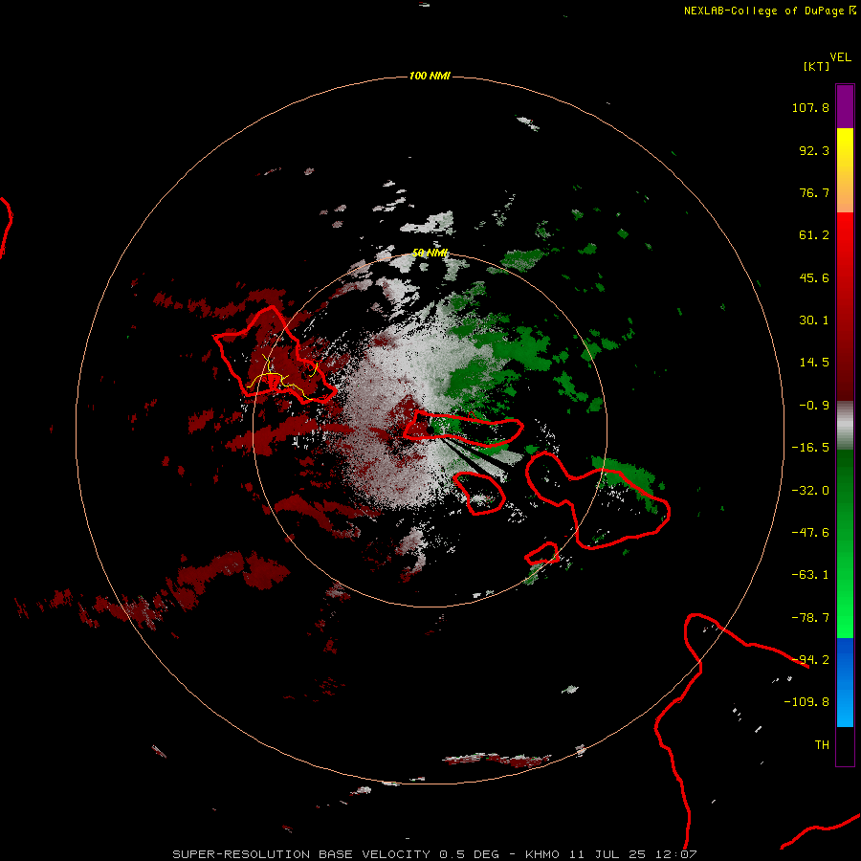861x861 pixels.
Task: Click the 107.8 velocity scale value
Action: 810,107
